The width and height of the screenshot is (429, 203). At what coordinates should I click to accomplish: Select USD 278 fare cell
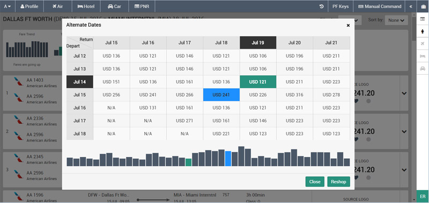pyautogui.click(x=331, y=95)
